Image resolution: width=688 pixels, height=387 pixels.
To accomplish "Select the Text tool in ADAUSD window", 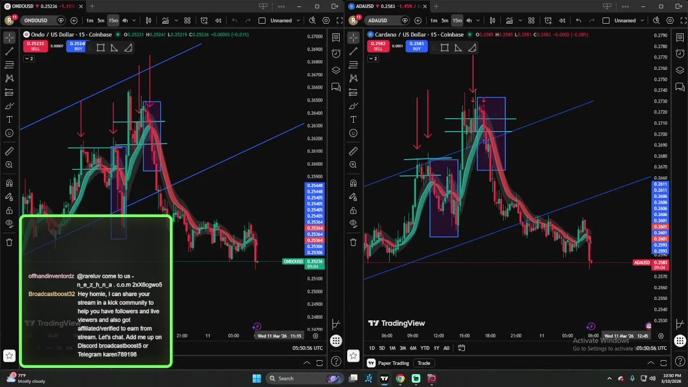I will [353, 119].
